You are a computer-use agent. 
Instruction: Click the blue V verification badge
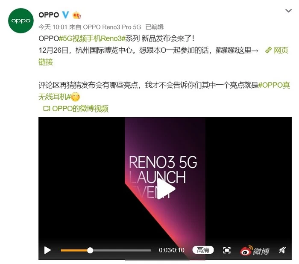(65, 15)
